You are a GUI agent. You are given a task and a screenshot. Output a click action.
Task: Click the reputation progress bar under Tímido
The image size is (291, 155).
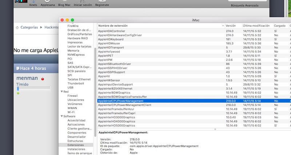pos(33,89)
